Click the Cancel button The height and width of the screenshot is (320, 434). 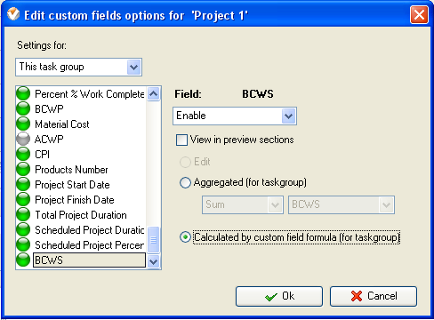pyautogui.click(x=374, y=296)
